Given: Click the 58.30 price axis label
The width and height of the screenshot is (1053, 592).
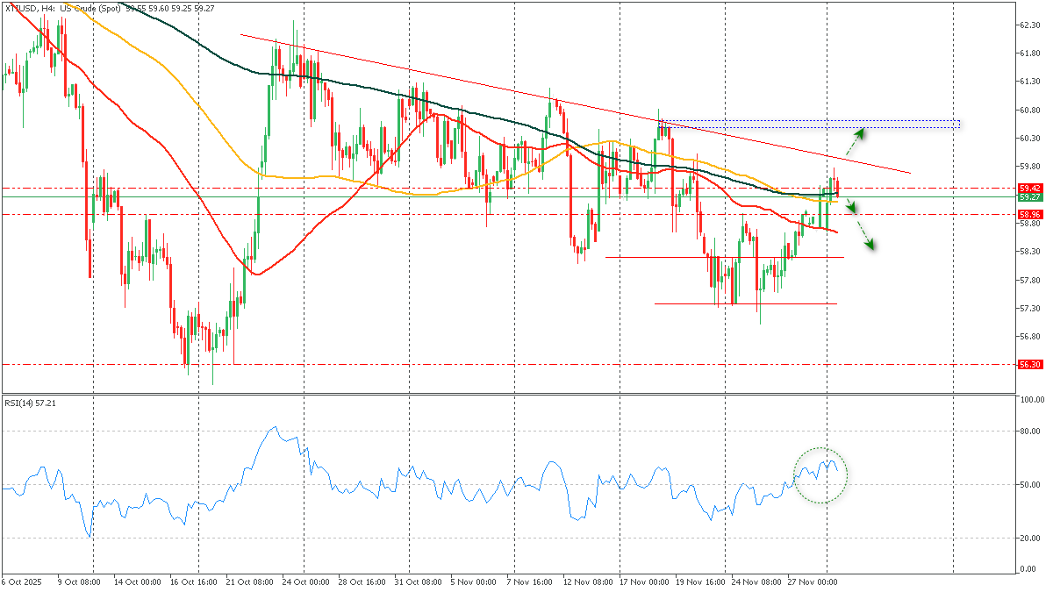Looking at the screenshot, I should coord(1030,252).
